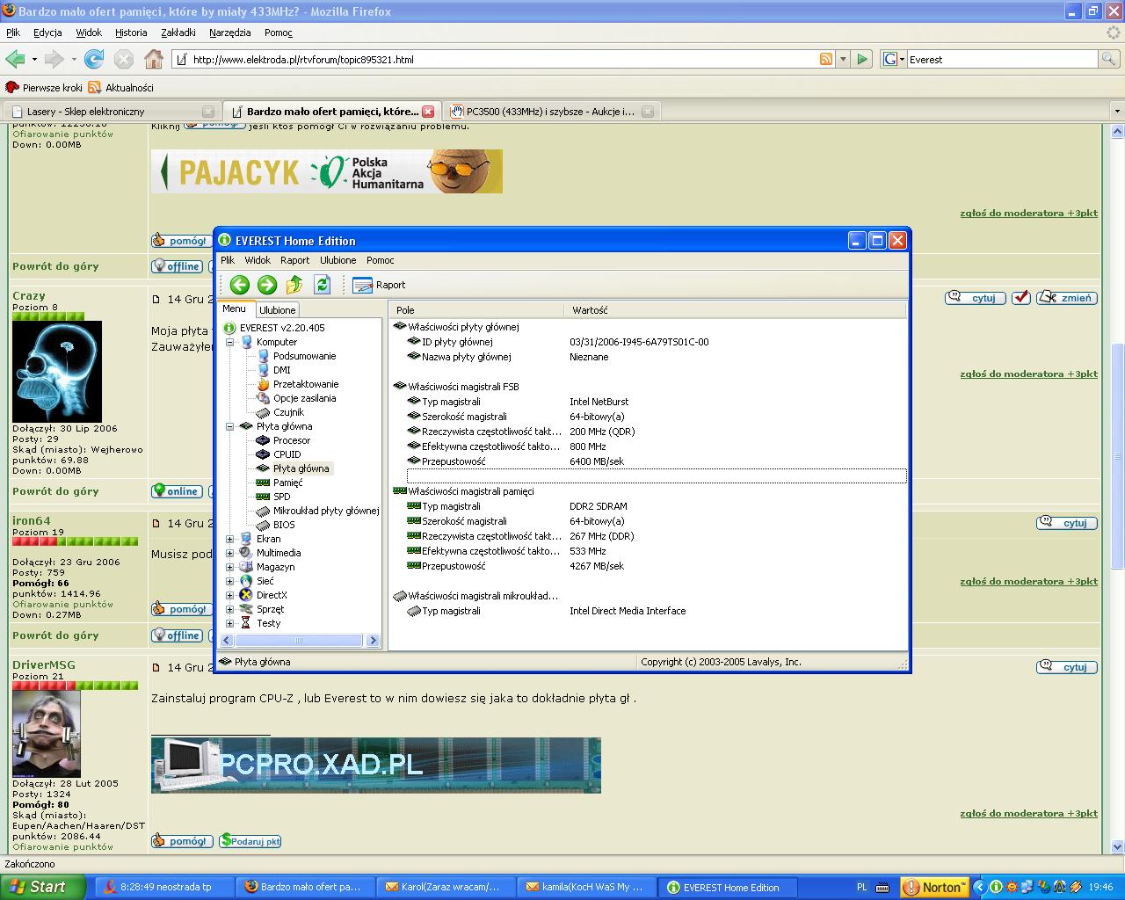Select the Czujnik tree item
This screenshot has width=1125, height=900.
(288, 412)
